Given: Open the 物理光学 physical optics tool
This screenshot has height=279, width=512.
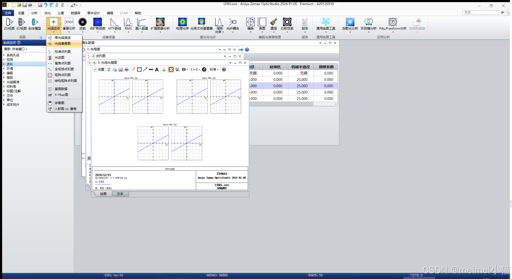Looking at the screenshot, I should point(182,24).
